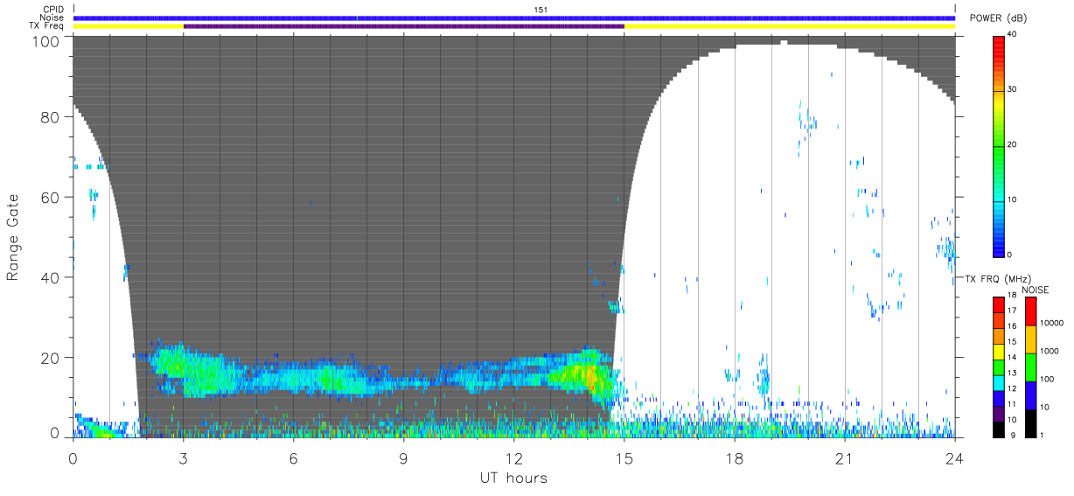Click the 40 label on power color bar

[1010, 34]
